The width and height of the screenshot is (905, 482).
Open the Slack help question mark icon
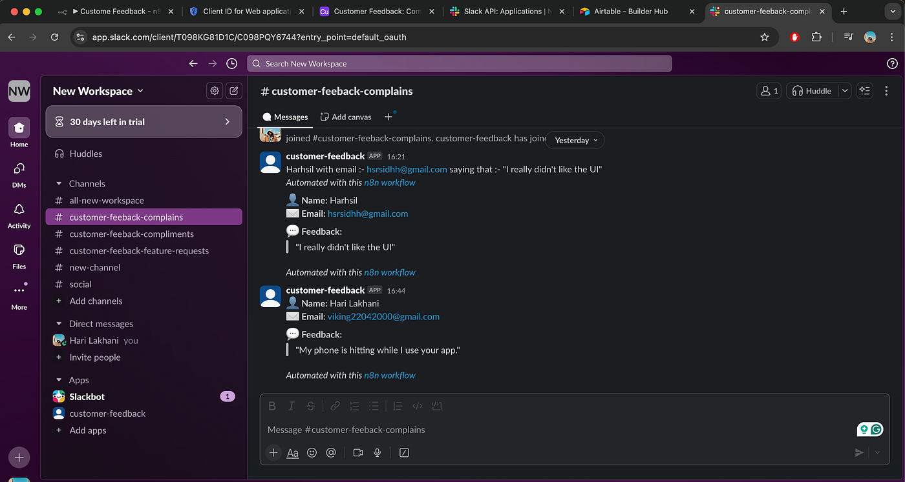pyautogui.click(x=892, y=63)
